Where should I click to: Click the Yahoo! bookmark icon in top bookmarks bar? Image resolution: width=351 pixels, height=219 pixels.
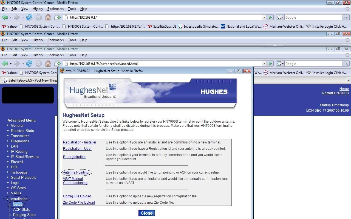click(4, 27)
